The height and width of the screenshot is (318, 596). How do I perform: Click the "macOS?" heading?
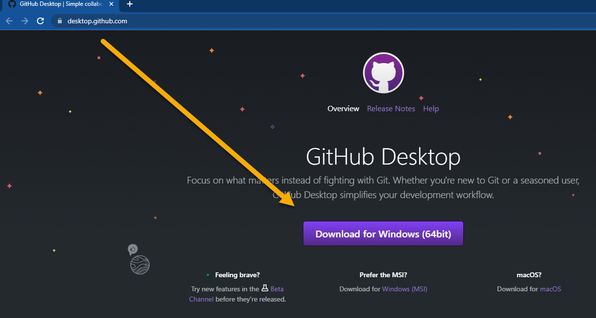(529, 275)
